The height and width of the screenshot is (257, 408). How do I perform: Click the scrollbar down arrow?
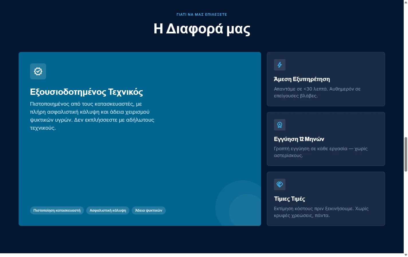coord(406,255)
